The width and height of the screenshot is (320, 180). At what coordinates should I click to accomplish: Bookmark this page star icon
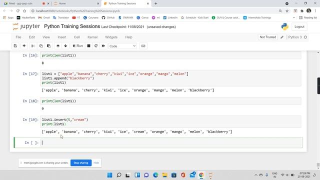coord(287,11)
